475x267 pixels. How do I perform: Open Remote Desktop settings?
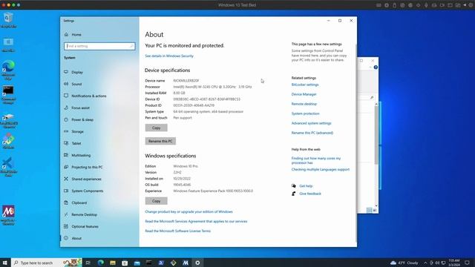click(84, 214)
